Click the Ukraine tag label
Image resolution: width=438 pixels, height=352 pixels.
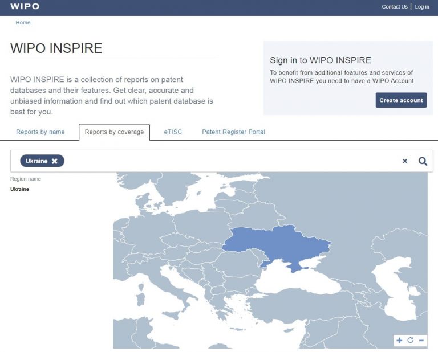(36, 161)
